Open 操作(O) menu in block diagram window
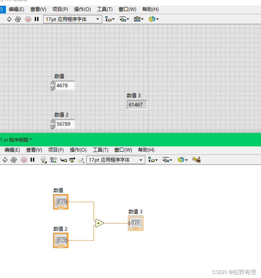 click(x=78, y=150)
